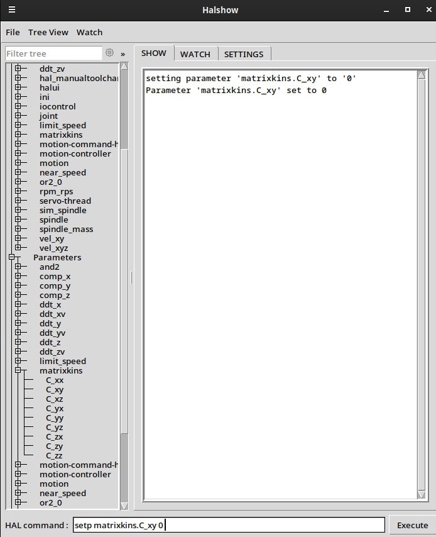The height and width of the screenshot is (537, 436).
Task: Click the HAL command text field
Action: (x=228, y=525)
